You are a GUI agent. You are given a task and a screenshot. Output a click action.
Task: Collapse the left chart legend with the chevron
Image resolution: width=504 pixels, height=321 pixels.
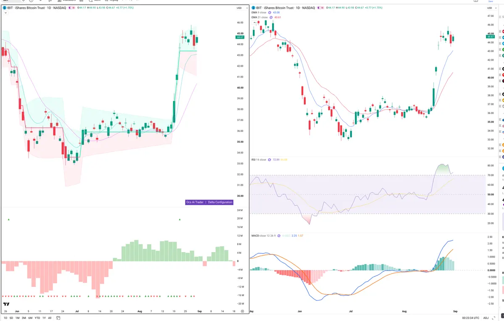(x=5, y=13)
